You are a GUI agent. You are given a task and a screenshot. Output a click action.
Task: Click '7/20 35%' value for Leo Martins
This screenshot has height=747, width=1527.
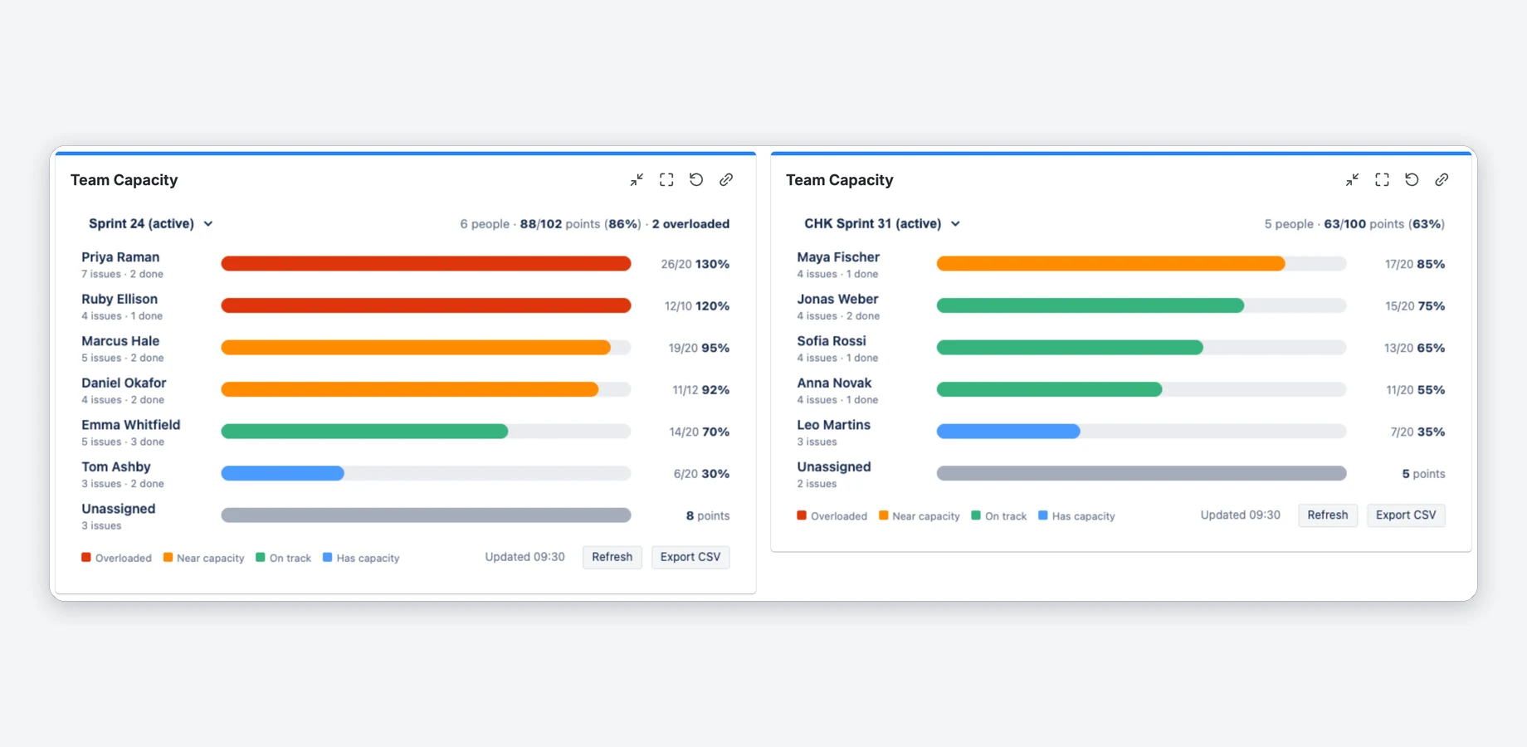[x=1417, y=432]
